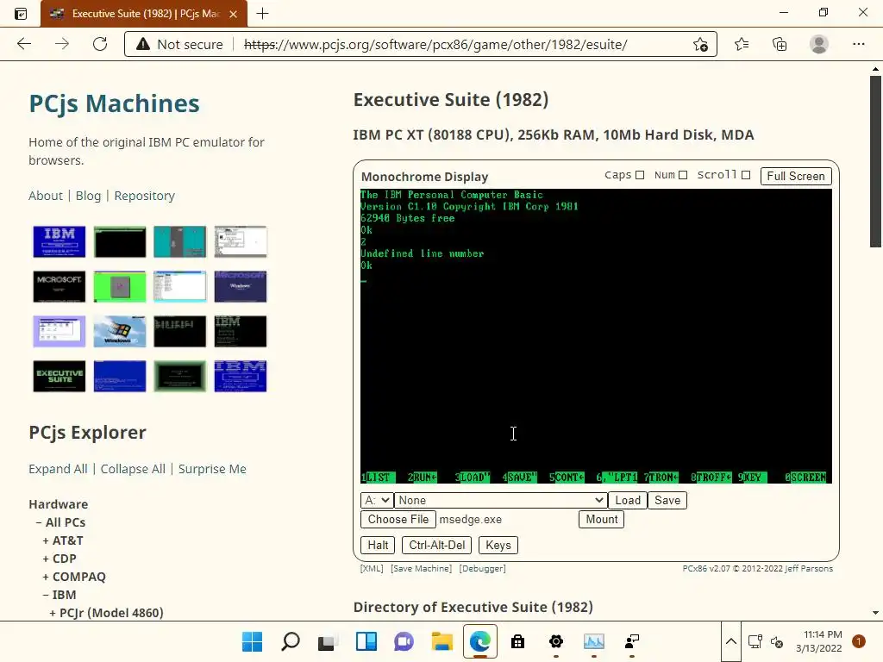The width and height of the screenshot is (883, 662).
Task: Click the browser Back arrow
Action: pos(24,44)
